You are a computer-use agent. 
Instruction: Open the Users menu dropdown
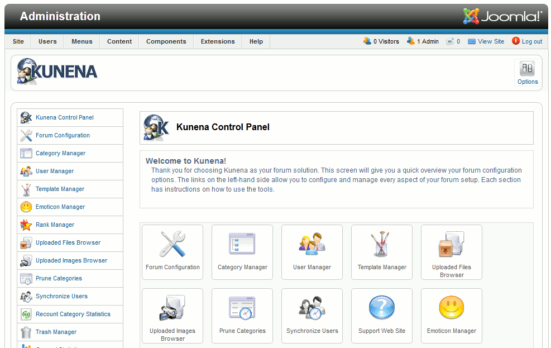click(x=47, y=41)
